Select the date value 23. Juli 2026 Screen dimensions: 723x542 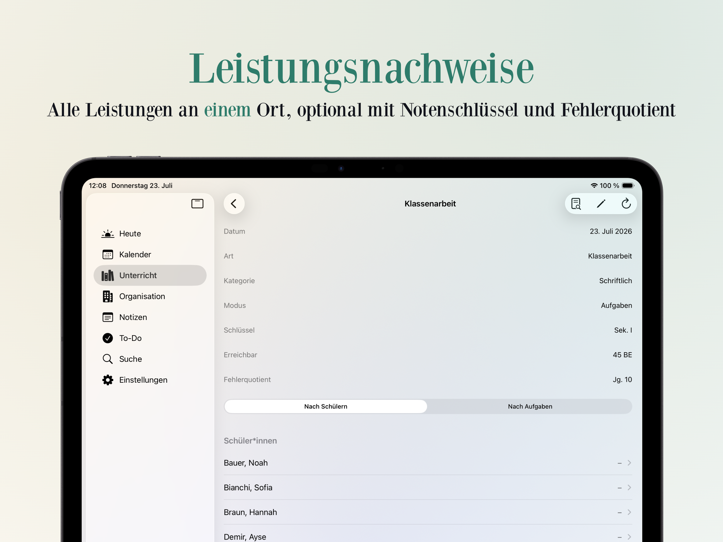[x=611, y=232]
